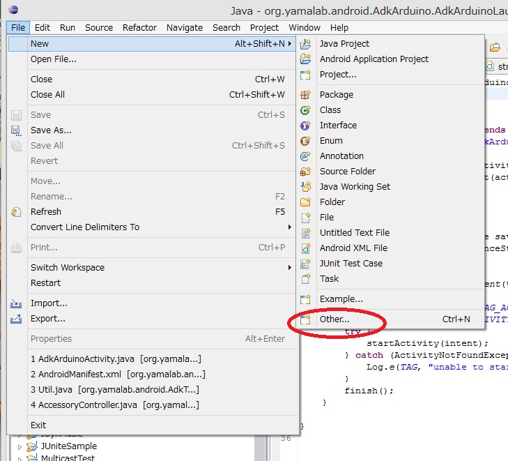The width and height of the screenshot is (508, 461).
Task: Select Restart in the File menu
Action: 45,283
